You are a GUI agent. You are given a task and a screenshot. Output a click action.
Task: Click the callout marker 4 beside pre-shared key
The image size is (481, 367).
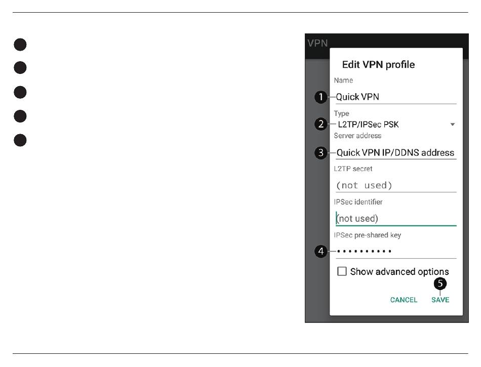click(x=321, y=252)
